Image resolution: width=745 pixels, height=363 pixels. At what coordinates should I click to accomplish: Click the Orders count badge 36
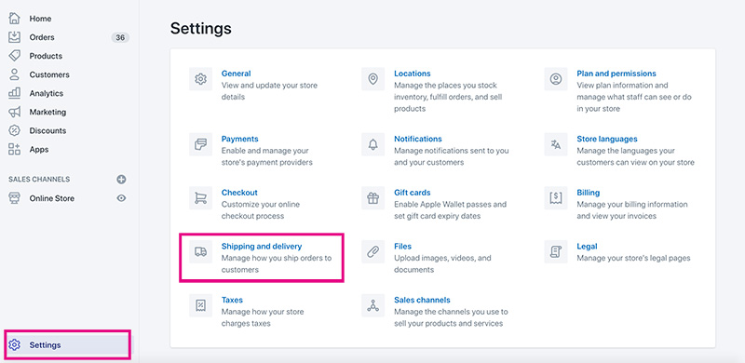point(120,37)
